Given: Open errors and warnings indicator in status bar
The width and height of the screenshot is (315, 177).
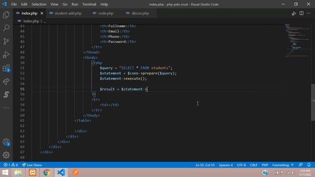Looking at the screenshot, I should pyautogui.click(x=11, y=165).
